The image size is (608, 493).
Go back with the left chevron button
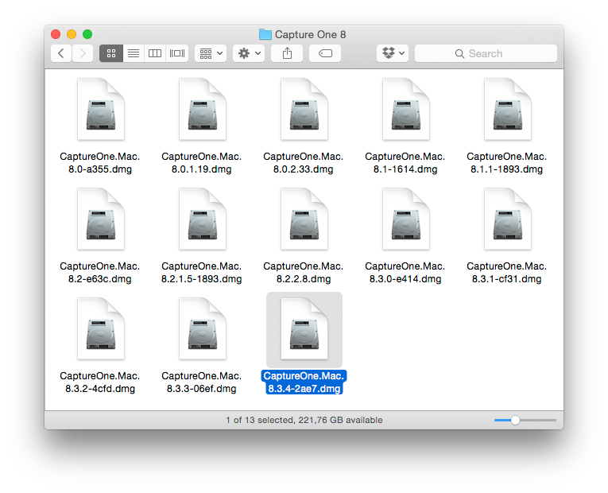click(61, 53)
